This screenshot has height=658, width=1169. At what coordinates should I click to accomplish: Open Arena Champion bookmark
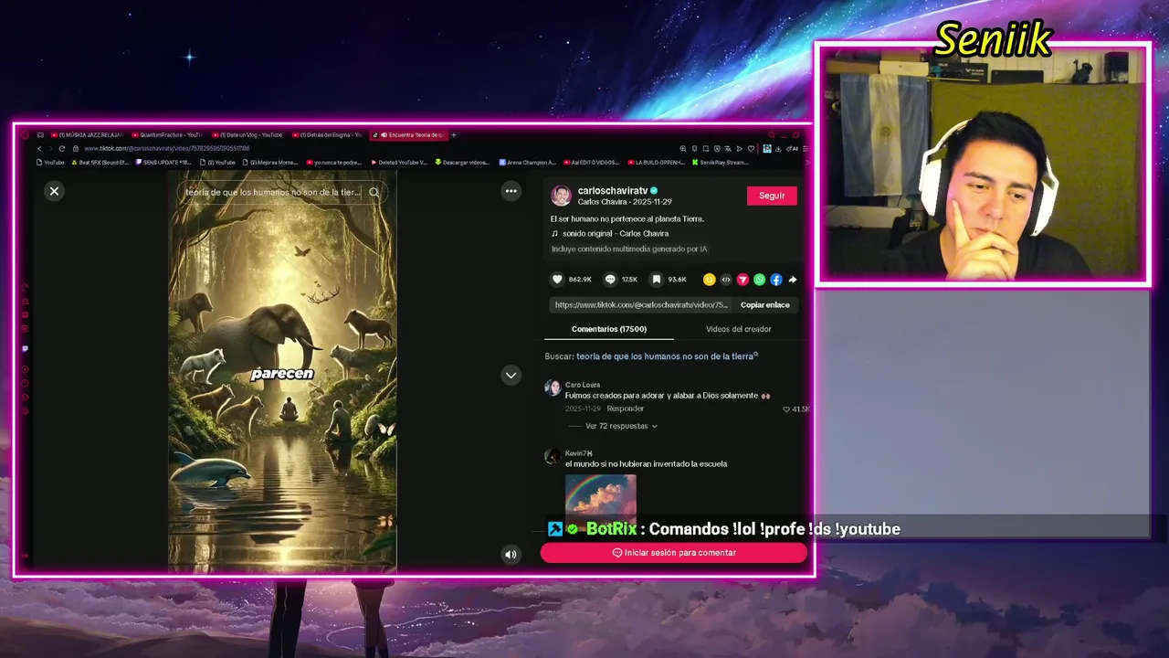click(x=528, y=163)
